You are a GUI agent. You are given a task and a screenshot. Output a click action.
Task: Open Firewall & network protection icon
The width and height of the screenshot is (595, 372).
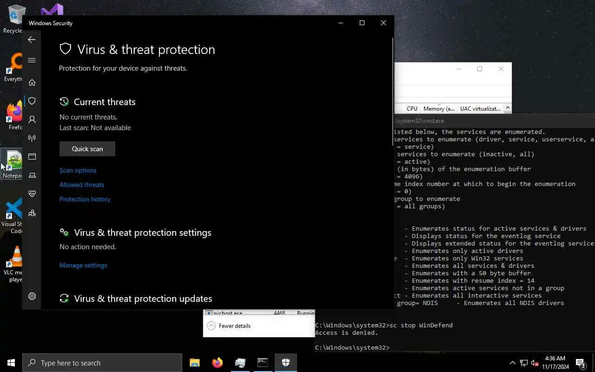click(32, 138)
